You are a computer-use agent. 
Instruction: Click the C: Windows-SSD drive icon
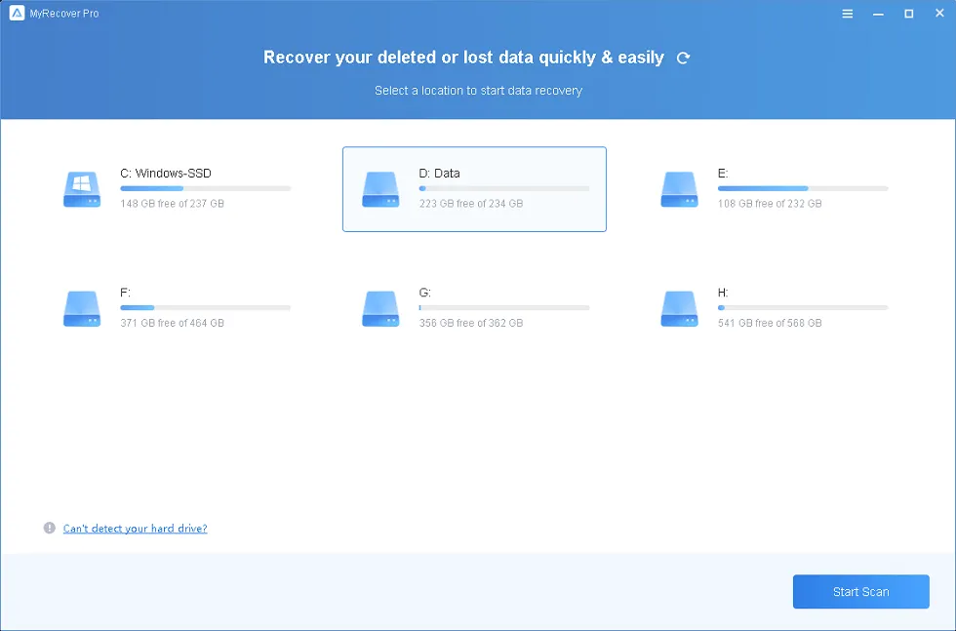[82, 189]
